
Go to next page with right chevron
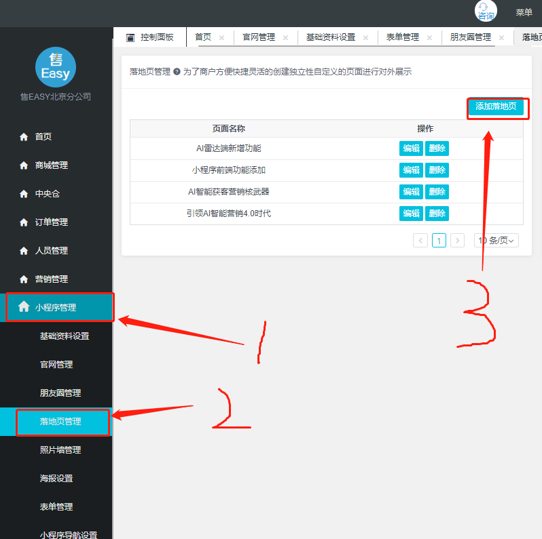457,241
